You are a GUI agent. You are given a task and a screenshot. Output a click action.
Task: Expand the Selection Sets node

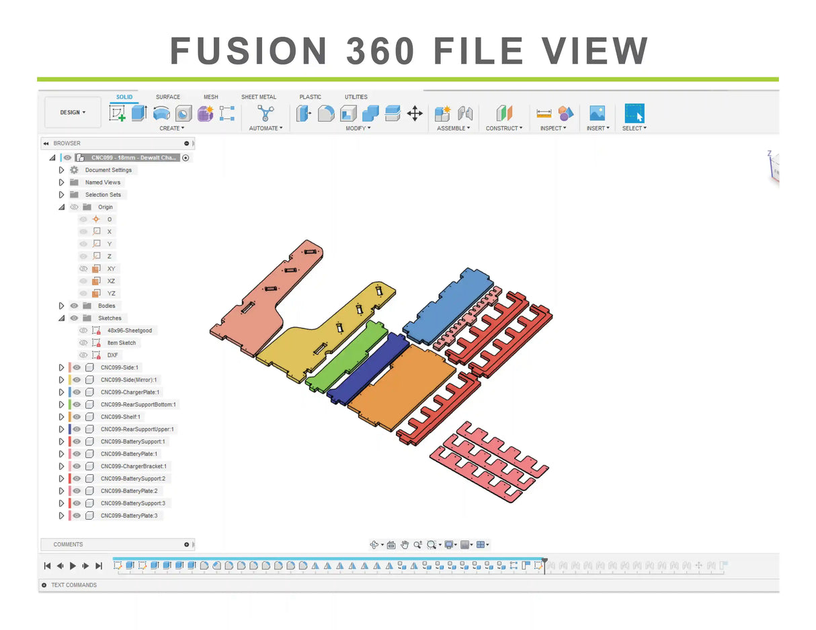tap(61, 195)
